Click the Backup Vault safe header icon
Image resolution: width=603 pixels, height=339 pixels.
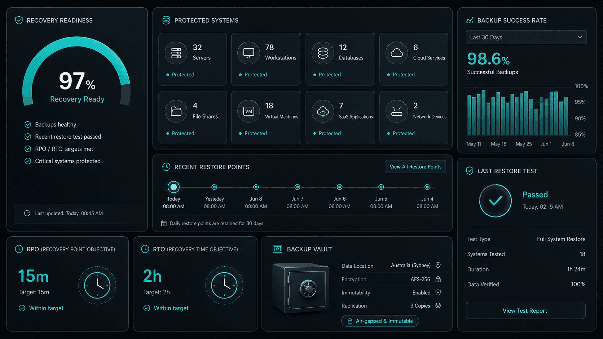click(x=277, y=249)
